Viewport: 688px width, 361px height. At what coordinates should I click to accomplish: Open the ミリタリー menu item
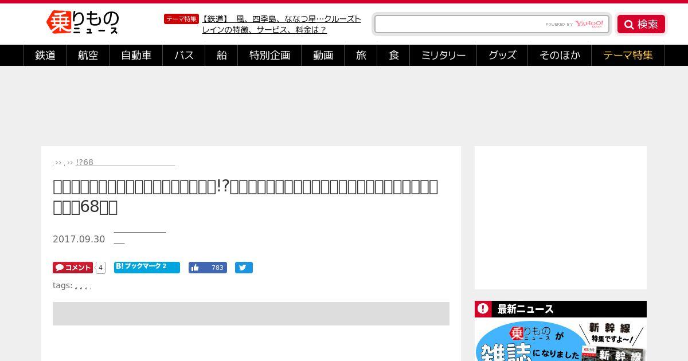click(443, 55)
